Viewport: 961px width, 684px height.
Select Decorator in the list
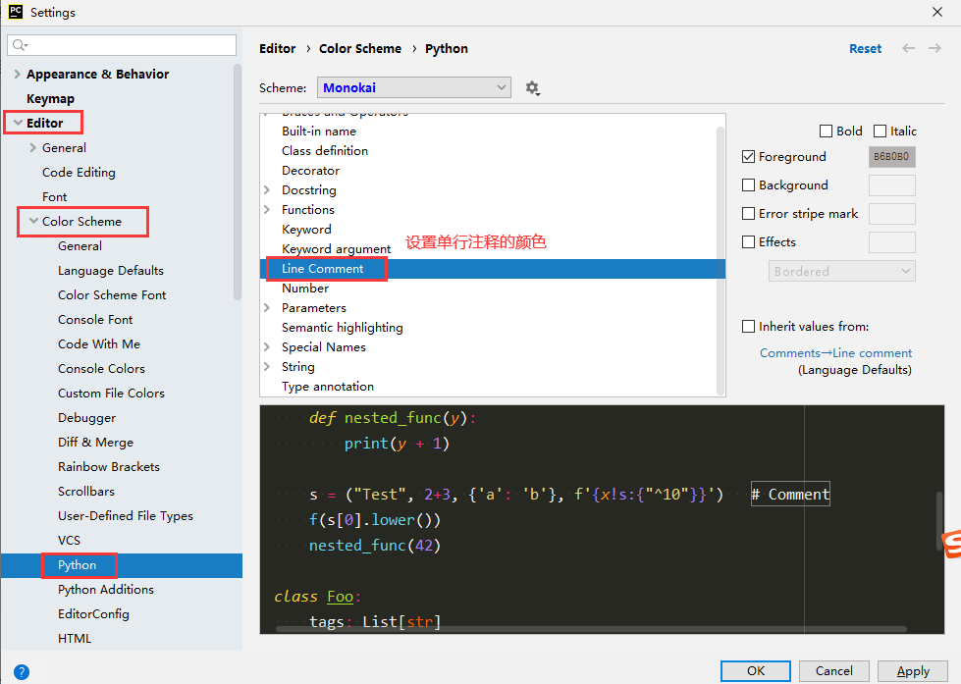coord(311,171)
